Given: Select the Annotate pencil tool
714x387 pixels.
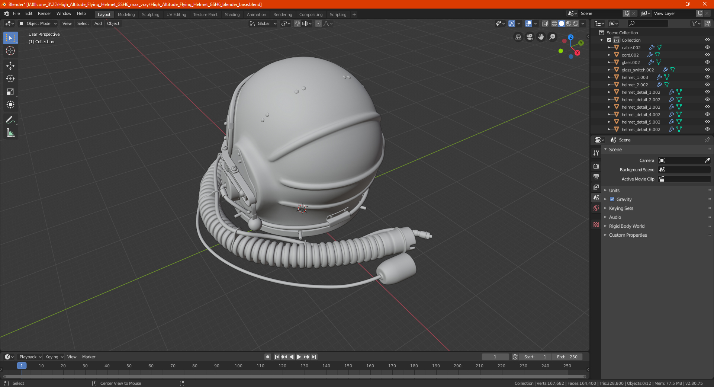Looking at the screenshot, I should (10, 120).
